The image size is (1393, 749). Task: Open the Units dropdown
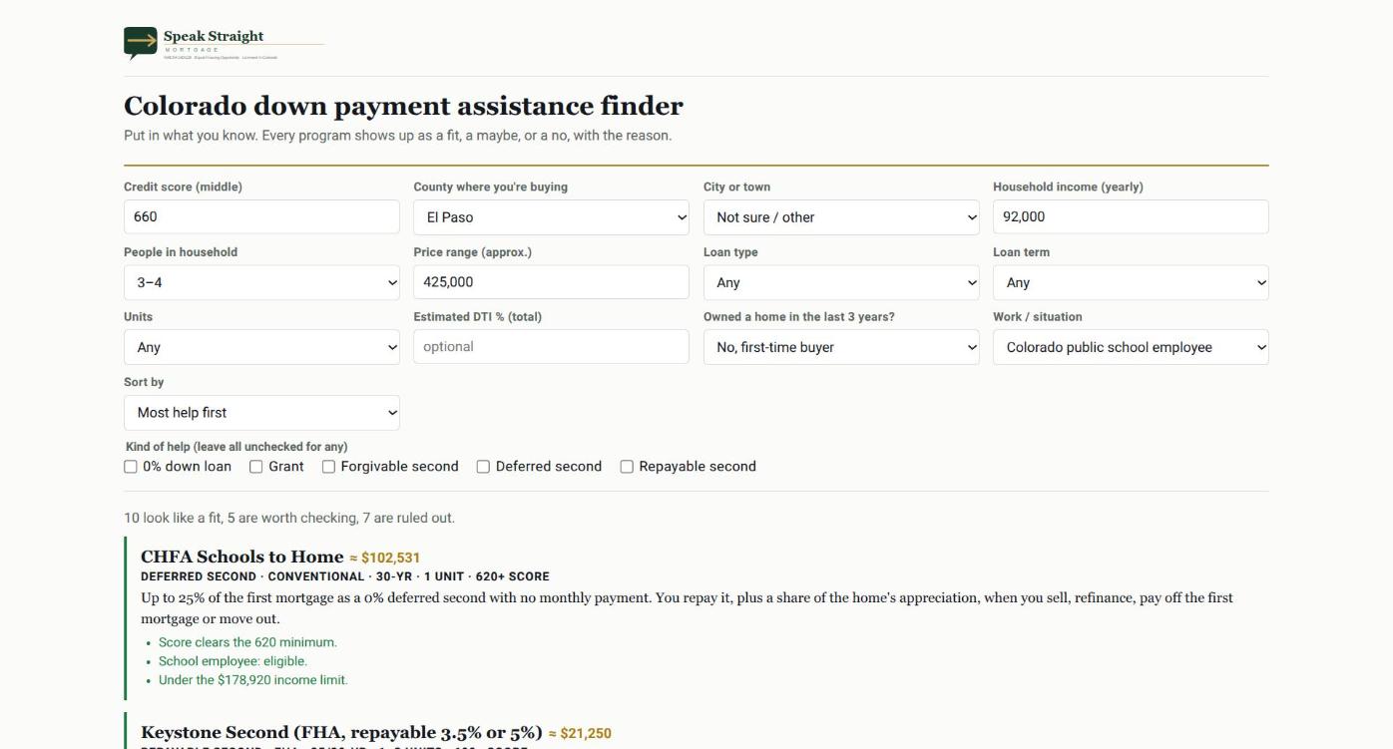coord(261,347)
